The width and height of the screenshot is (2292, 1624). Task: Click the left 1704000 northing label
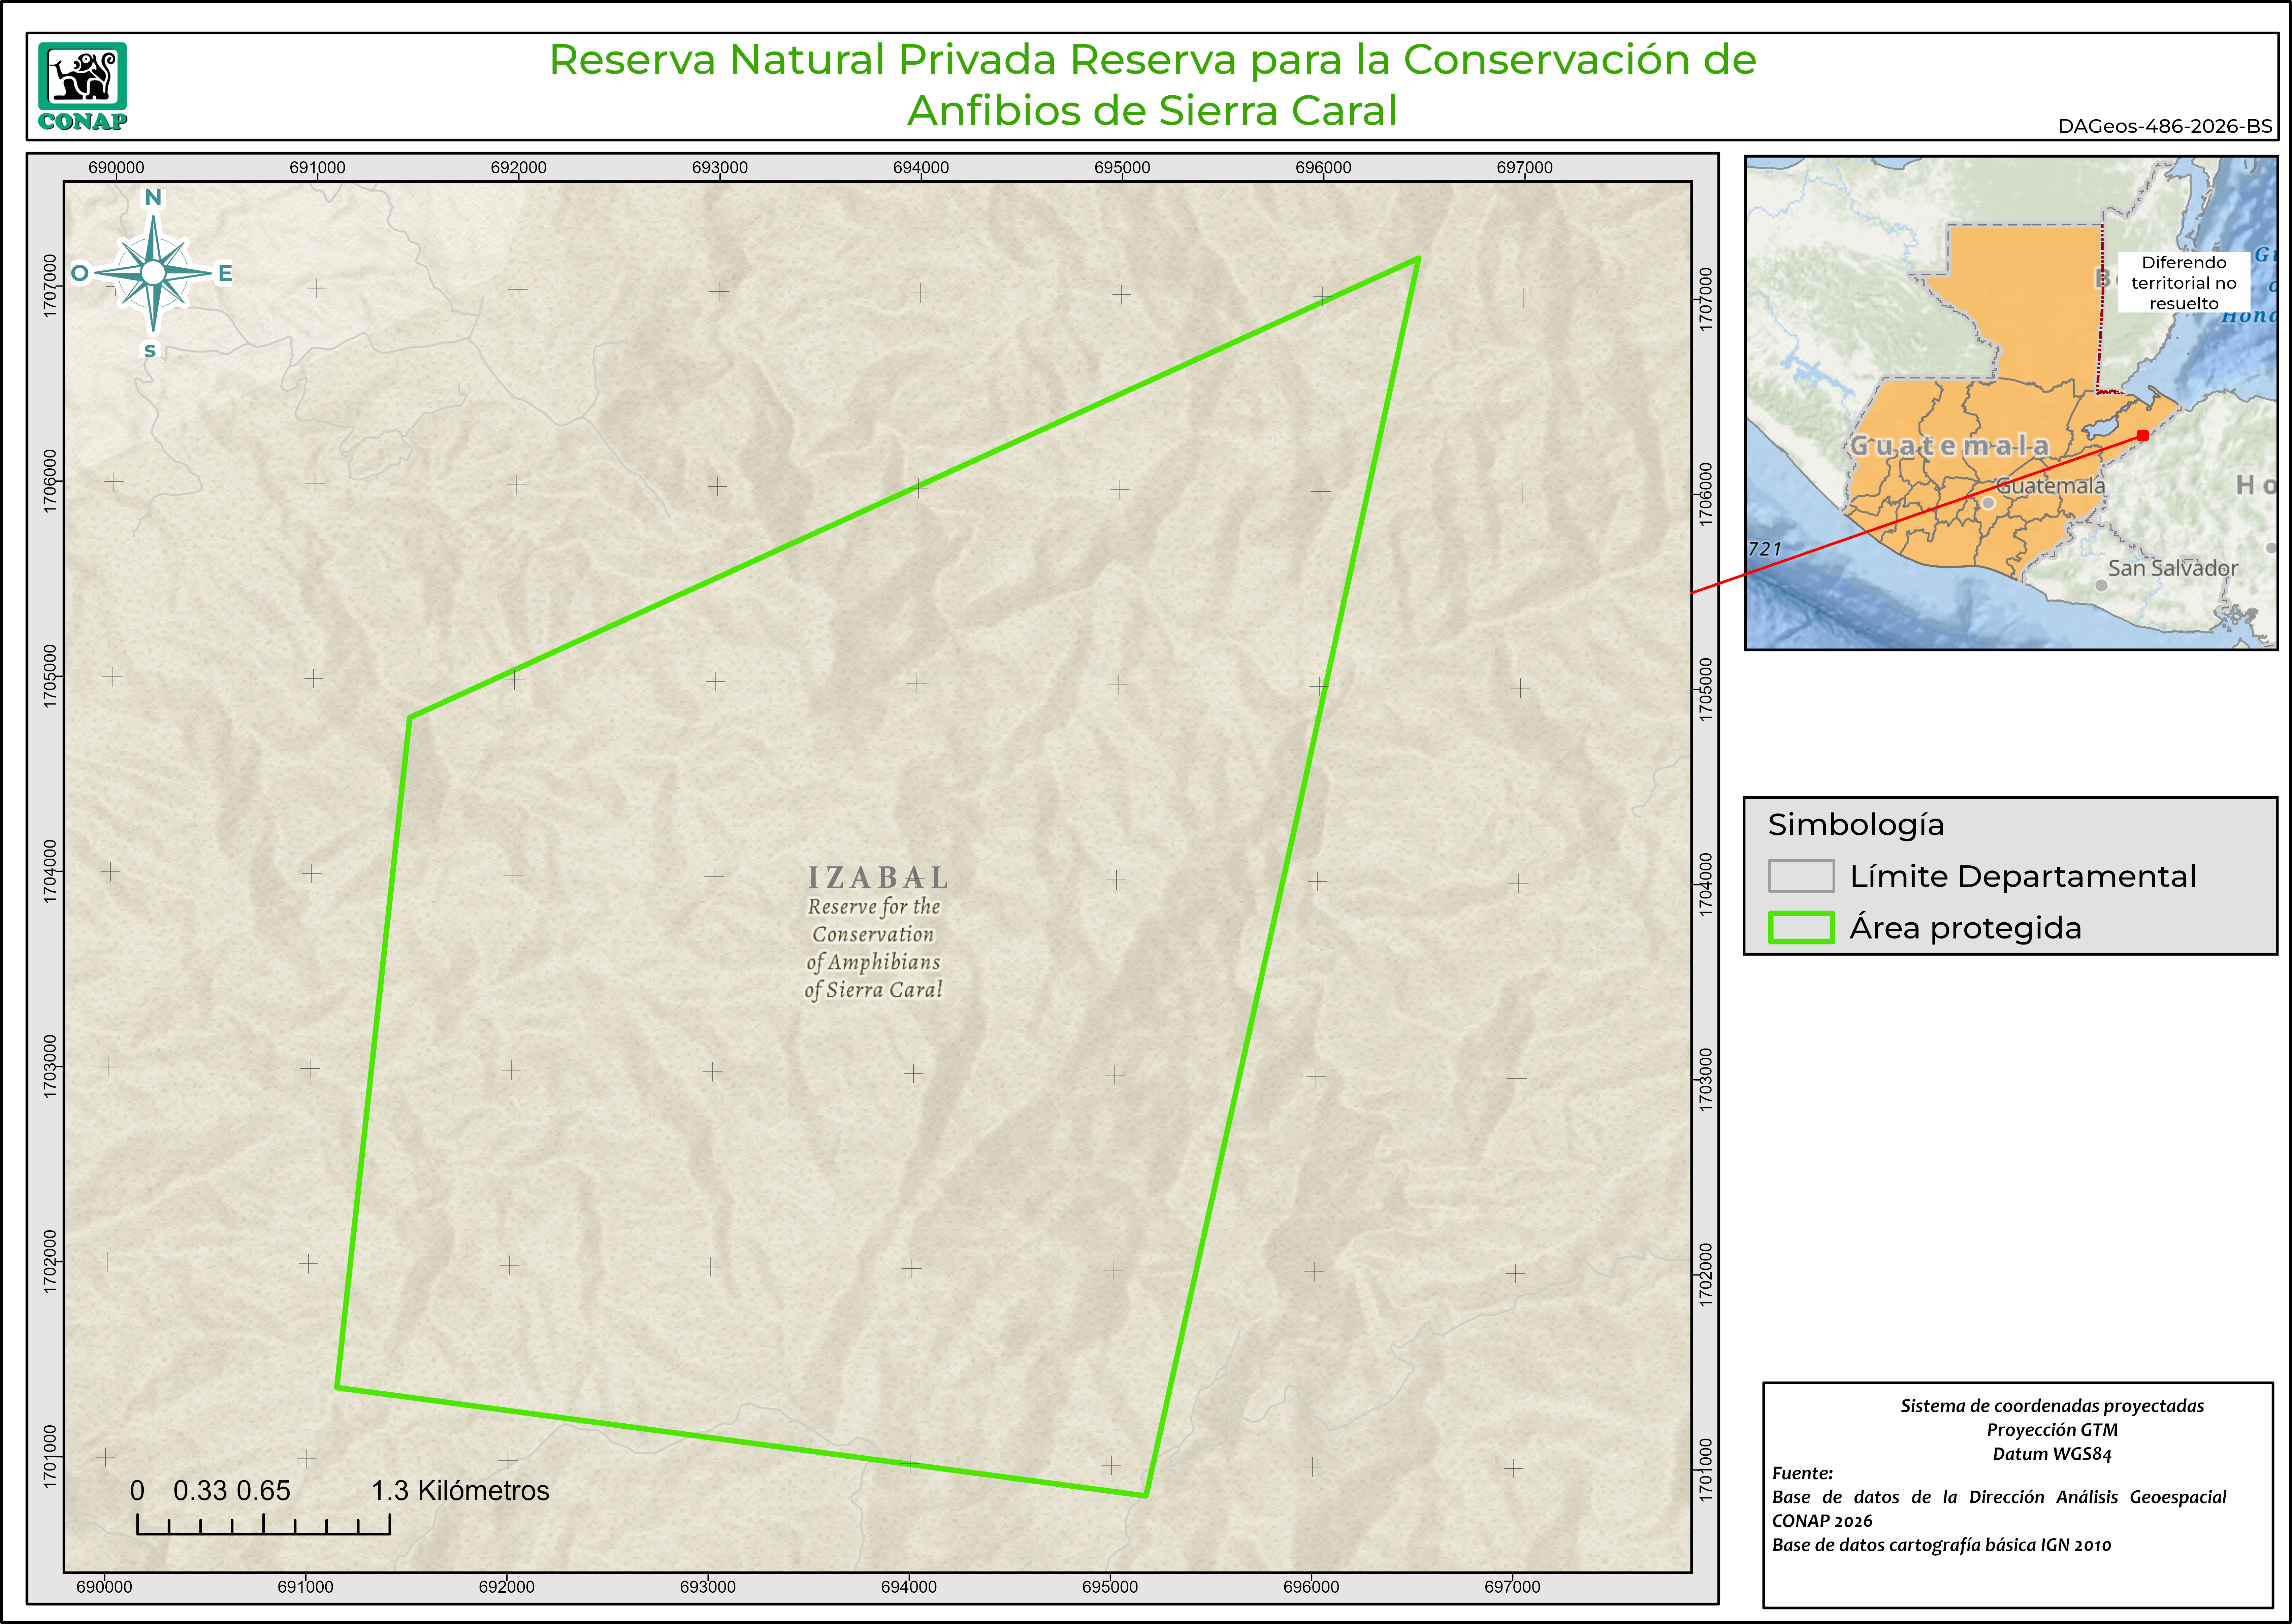tap(50, 872)
